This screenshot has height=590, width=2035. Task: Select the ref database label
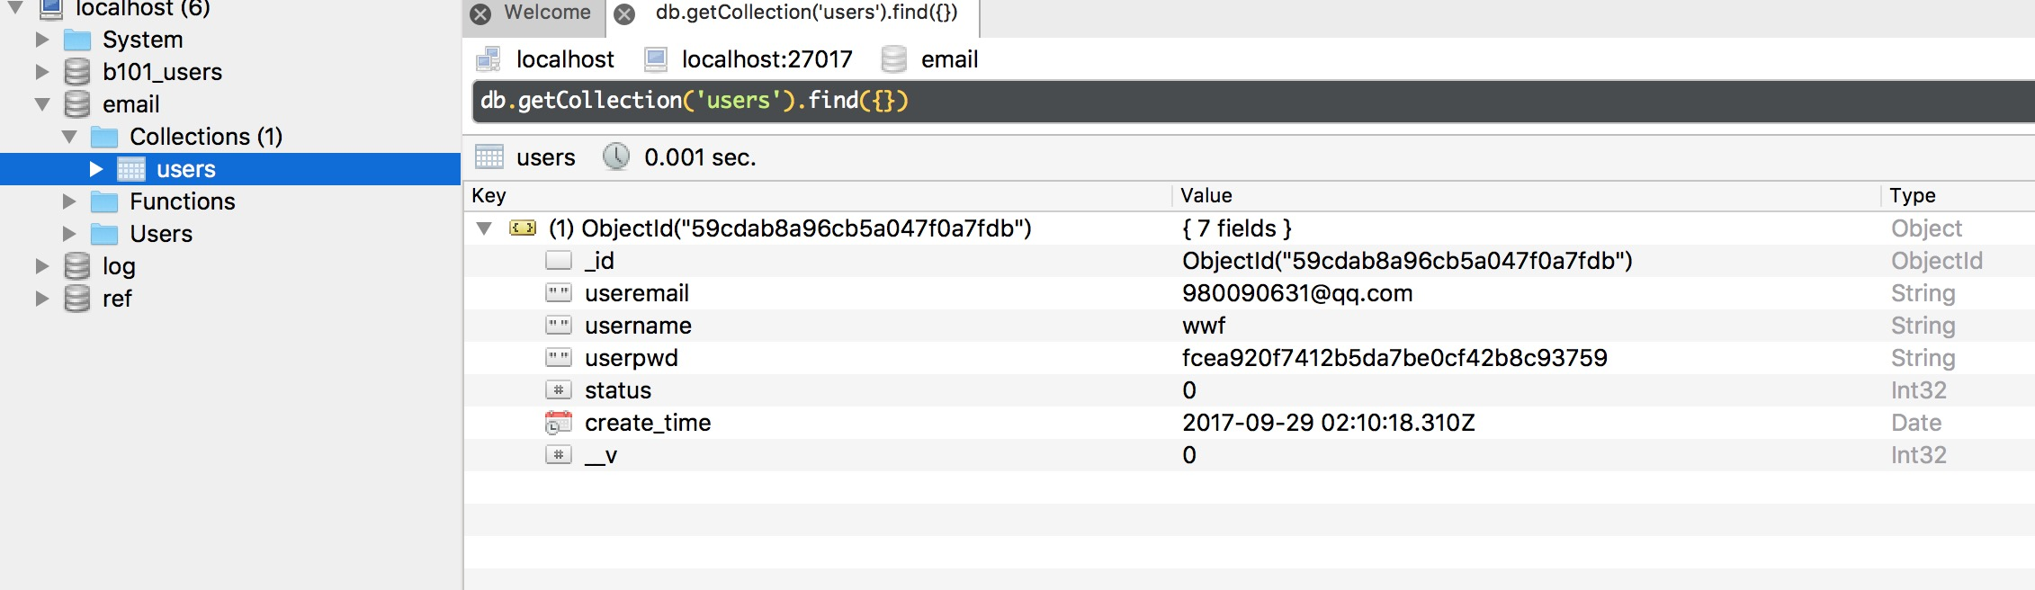pos(117,299)
